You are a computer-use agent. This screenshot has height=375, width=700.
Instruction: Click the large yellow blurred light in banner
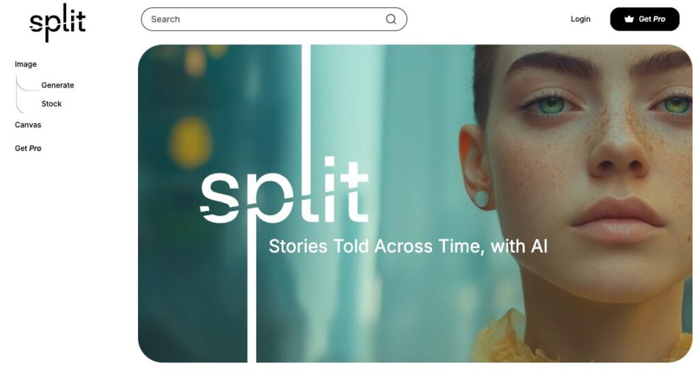point(191,142)
